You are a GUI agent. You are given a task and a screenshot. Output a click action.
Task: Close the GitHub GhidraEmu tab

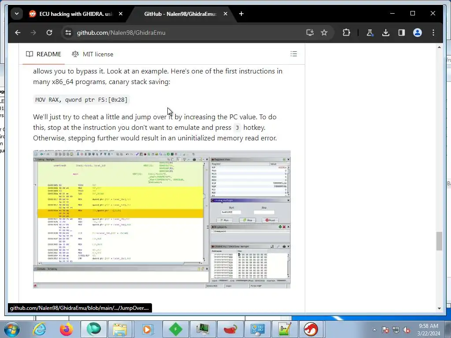(225, 14)
